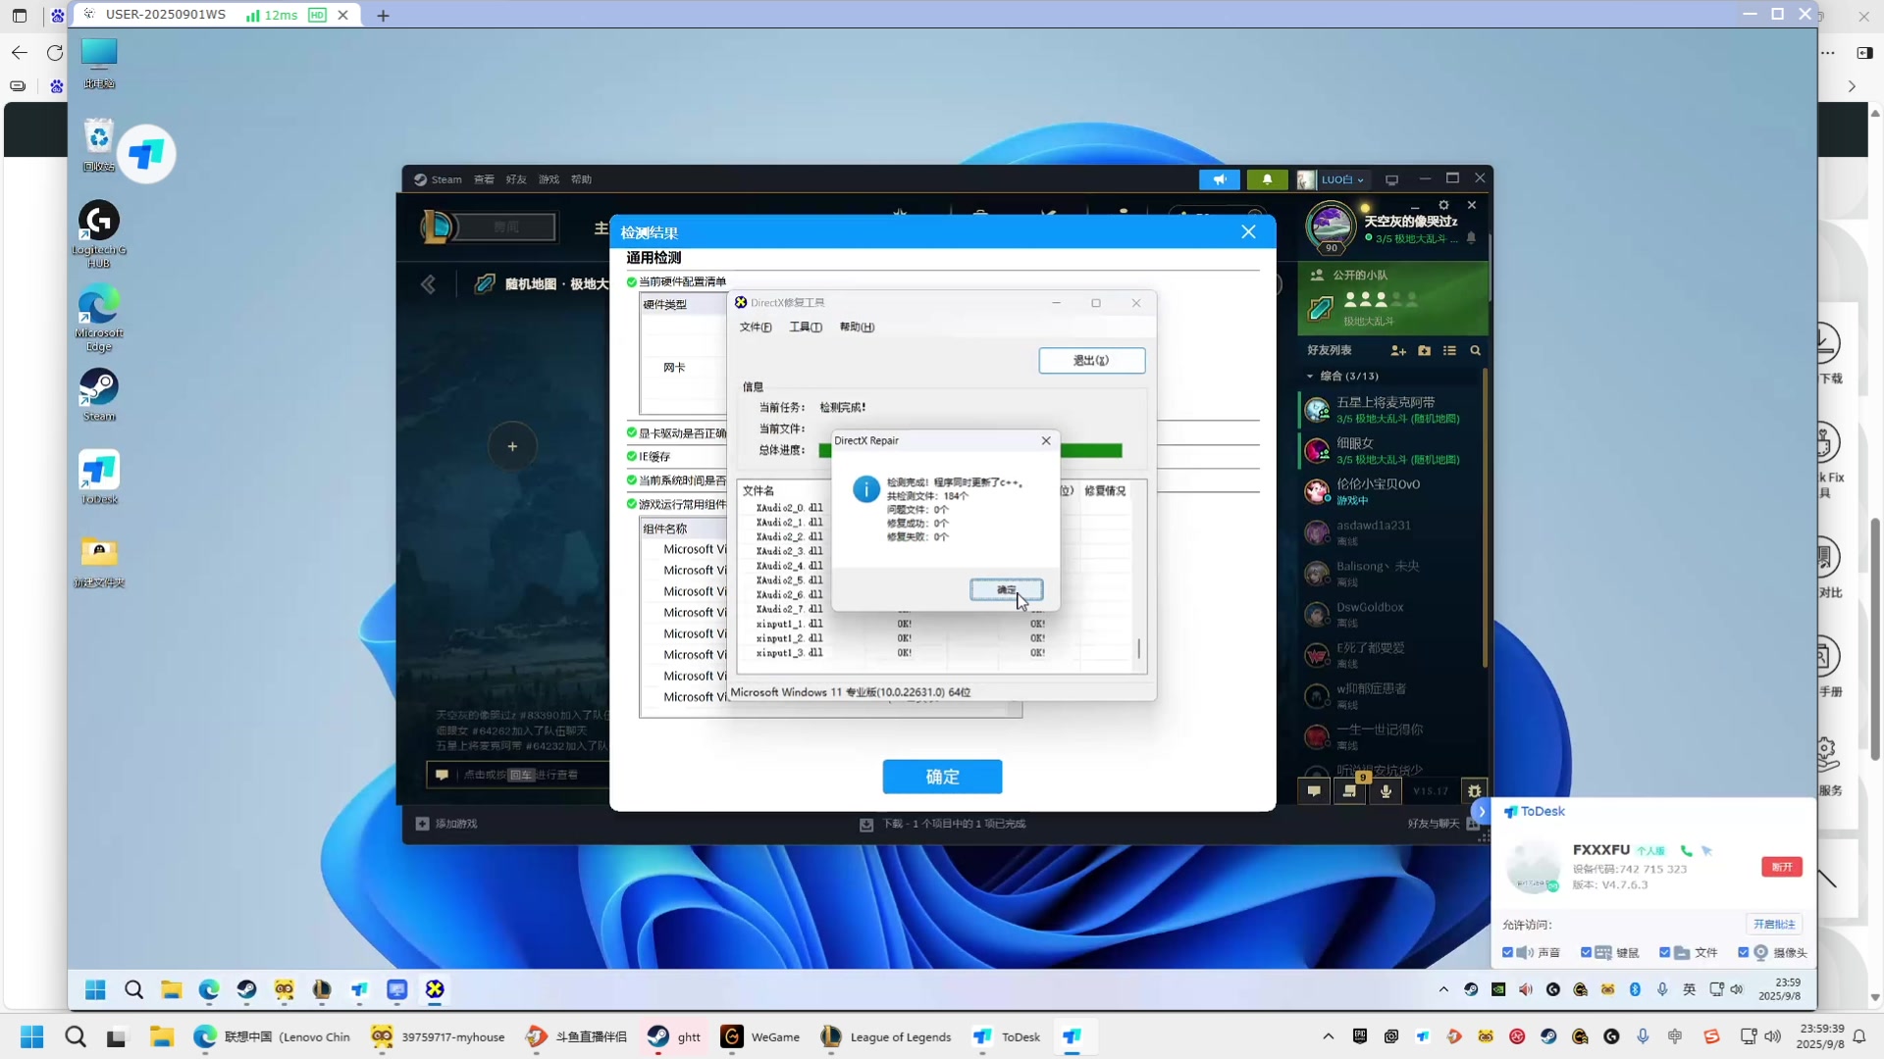Open the Microsoft Edge desktop icon

(x=99, y=318)
